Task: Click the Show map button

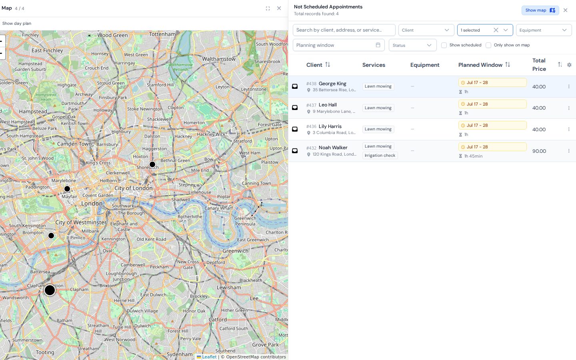Action: point(540,10)
